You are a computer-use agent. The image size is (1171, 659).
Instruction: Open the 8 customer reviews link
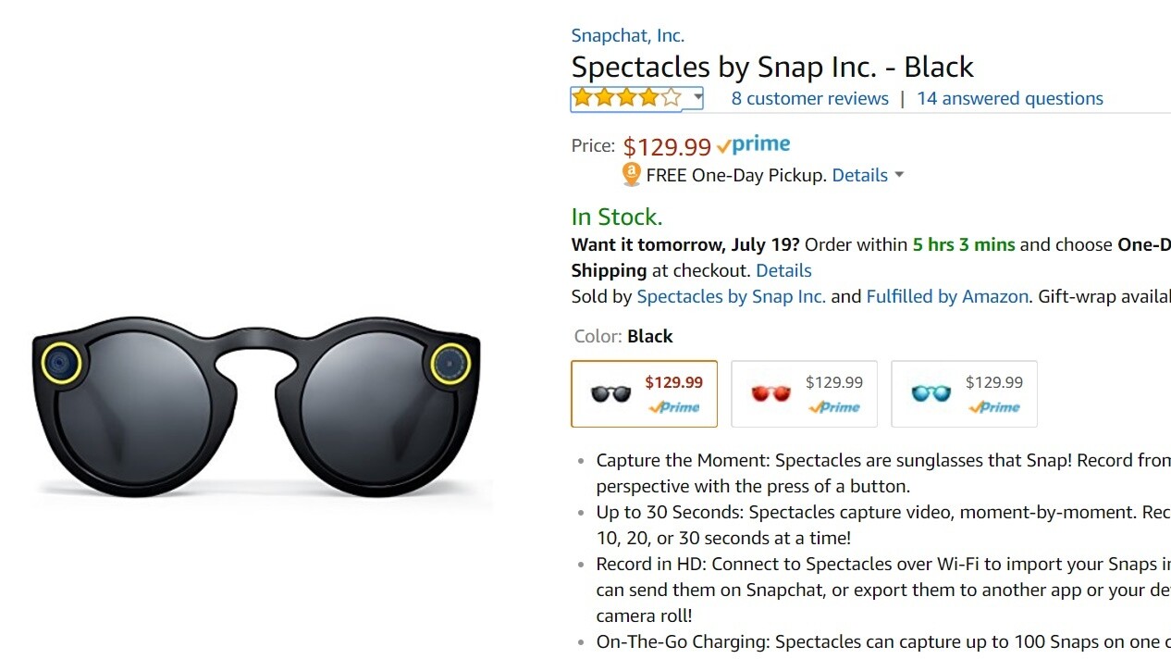point(809,98)
